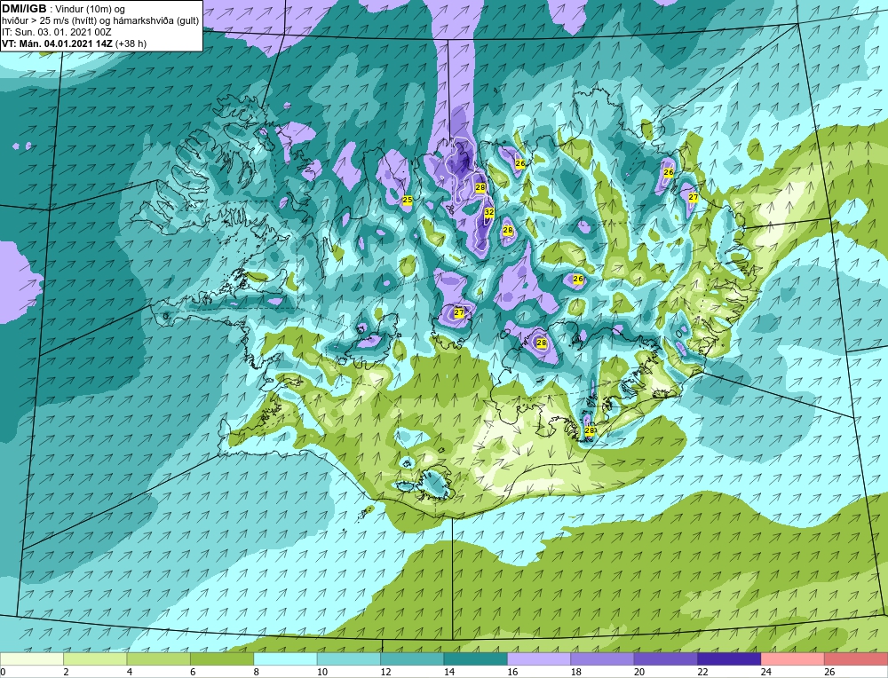Click the '27' gust label in the central highlands

[x=459, y=312]
